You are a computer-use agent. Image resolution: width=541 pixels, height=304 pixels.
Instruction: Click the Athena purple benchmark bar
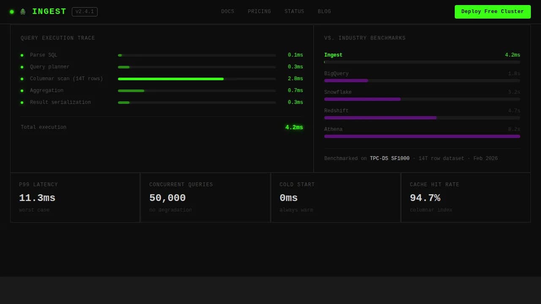(422, 136)
